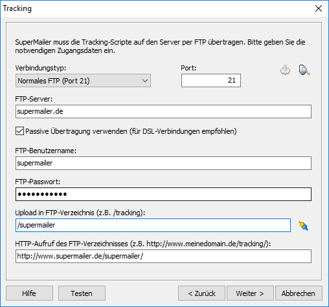Click the server search magnifier icon
The image size is (329, 307).
[304, 70]
